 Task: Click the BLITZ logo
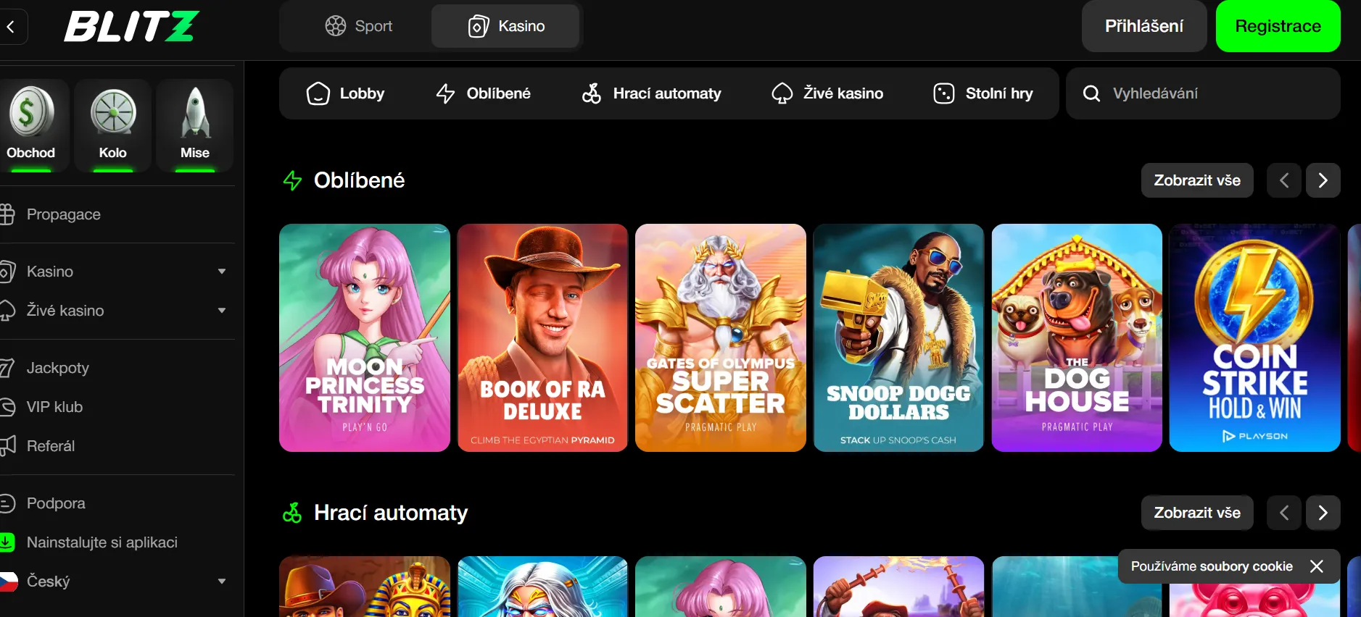pyautogui.click(x=132, y=27)
